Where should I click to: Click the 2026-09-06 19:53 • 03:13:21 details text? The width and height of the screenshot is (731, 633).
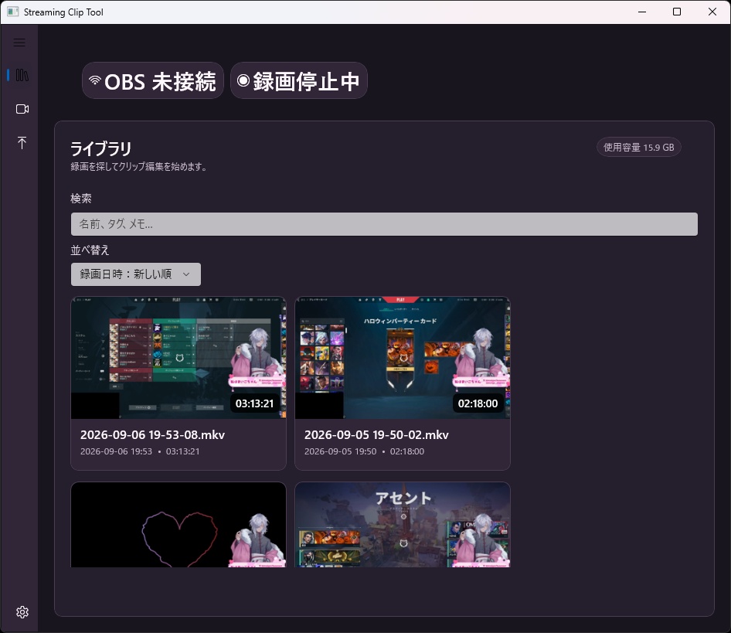[x=140, y=451]
